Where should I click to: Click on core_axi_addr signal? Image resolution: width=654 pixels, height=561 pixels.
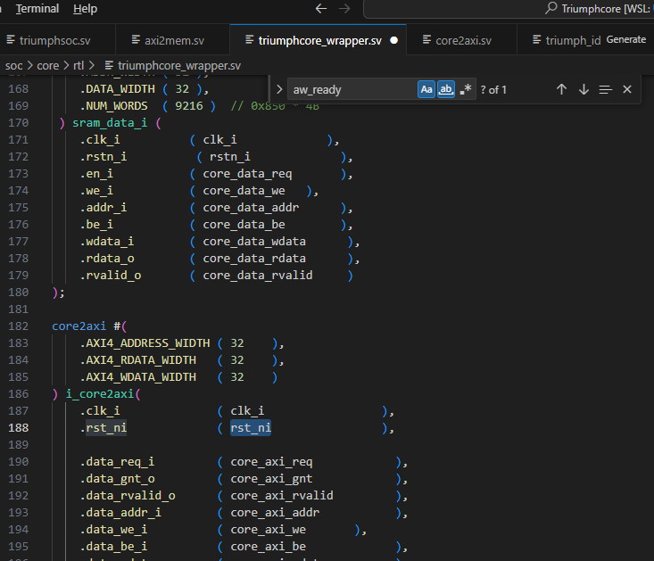coord(275,513)
